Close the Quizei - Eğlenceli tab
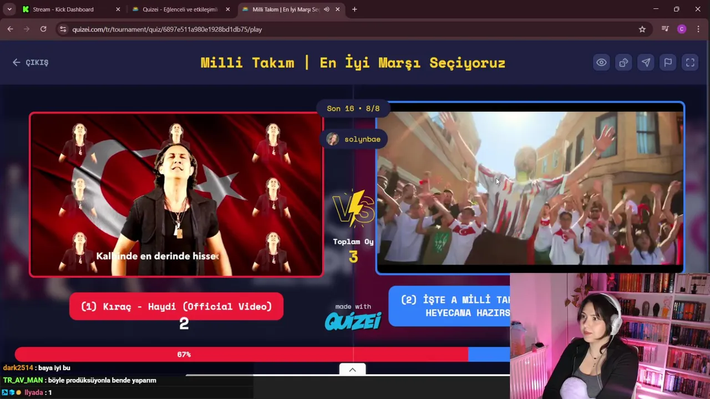Screen dimensions: 710x399 point(227,9)
